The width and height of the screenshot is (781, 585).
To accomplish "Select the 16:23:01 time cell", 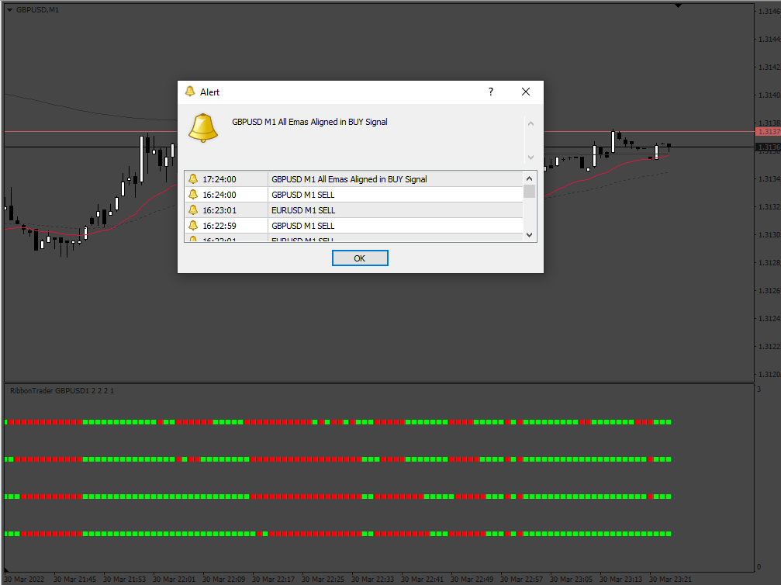I will click(x=219, y=210).
